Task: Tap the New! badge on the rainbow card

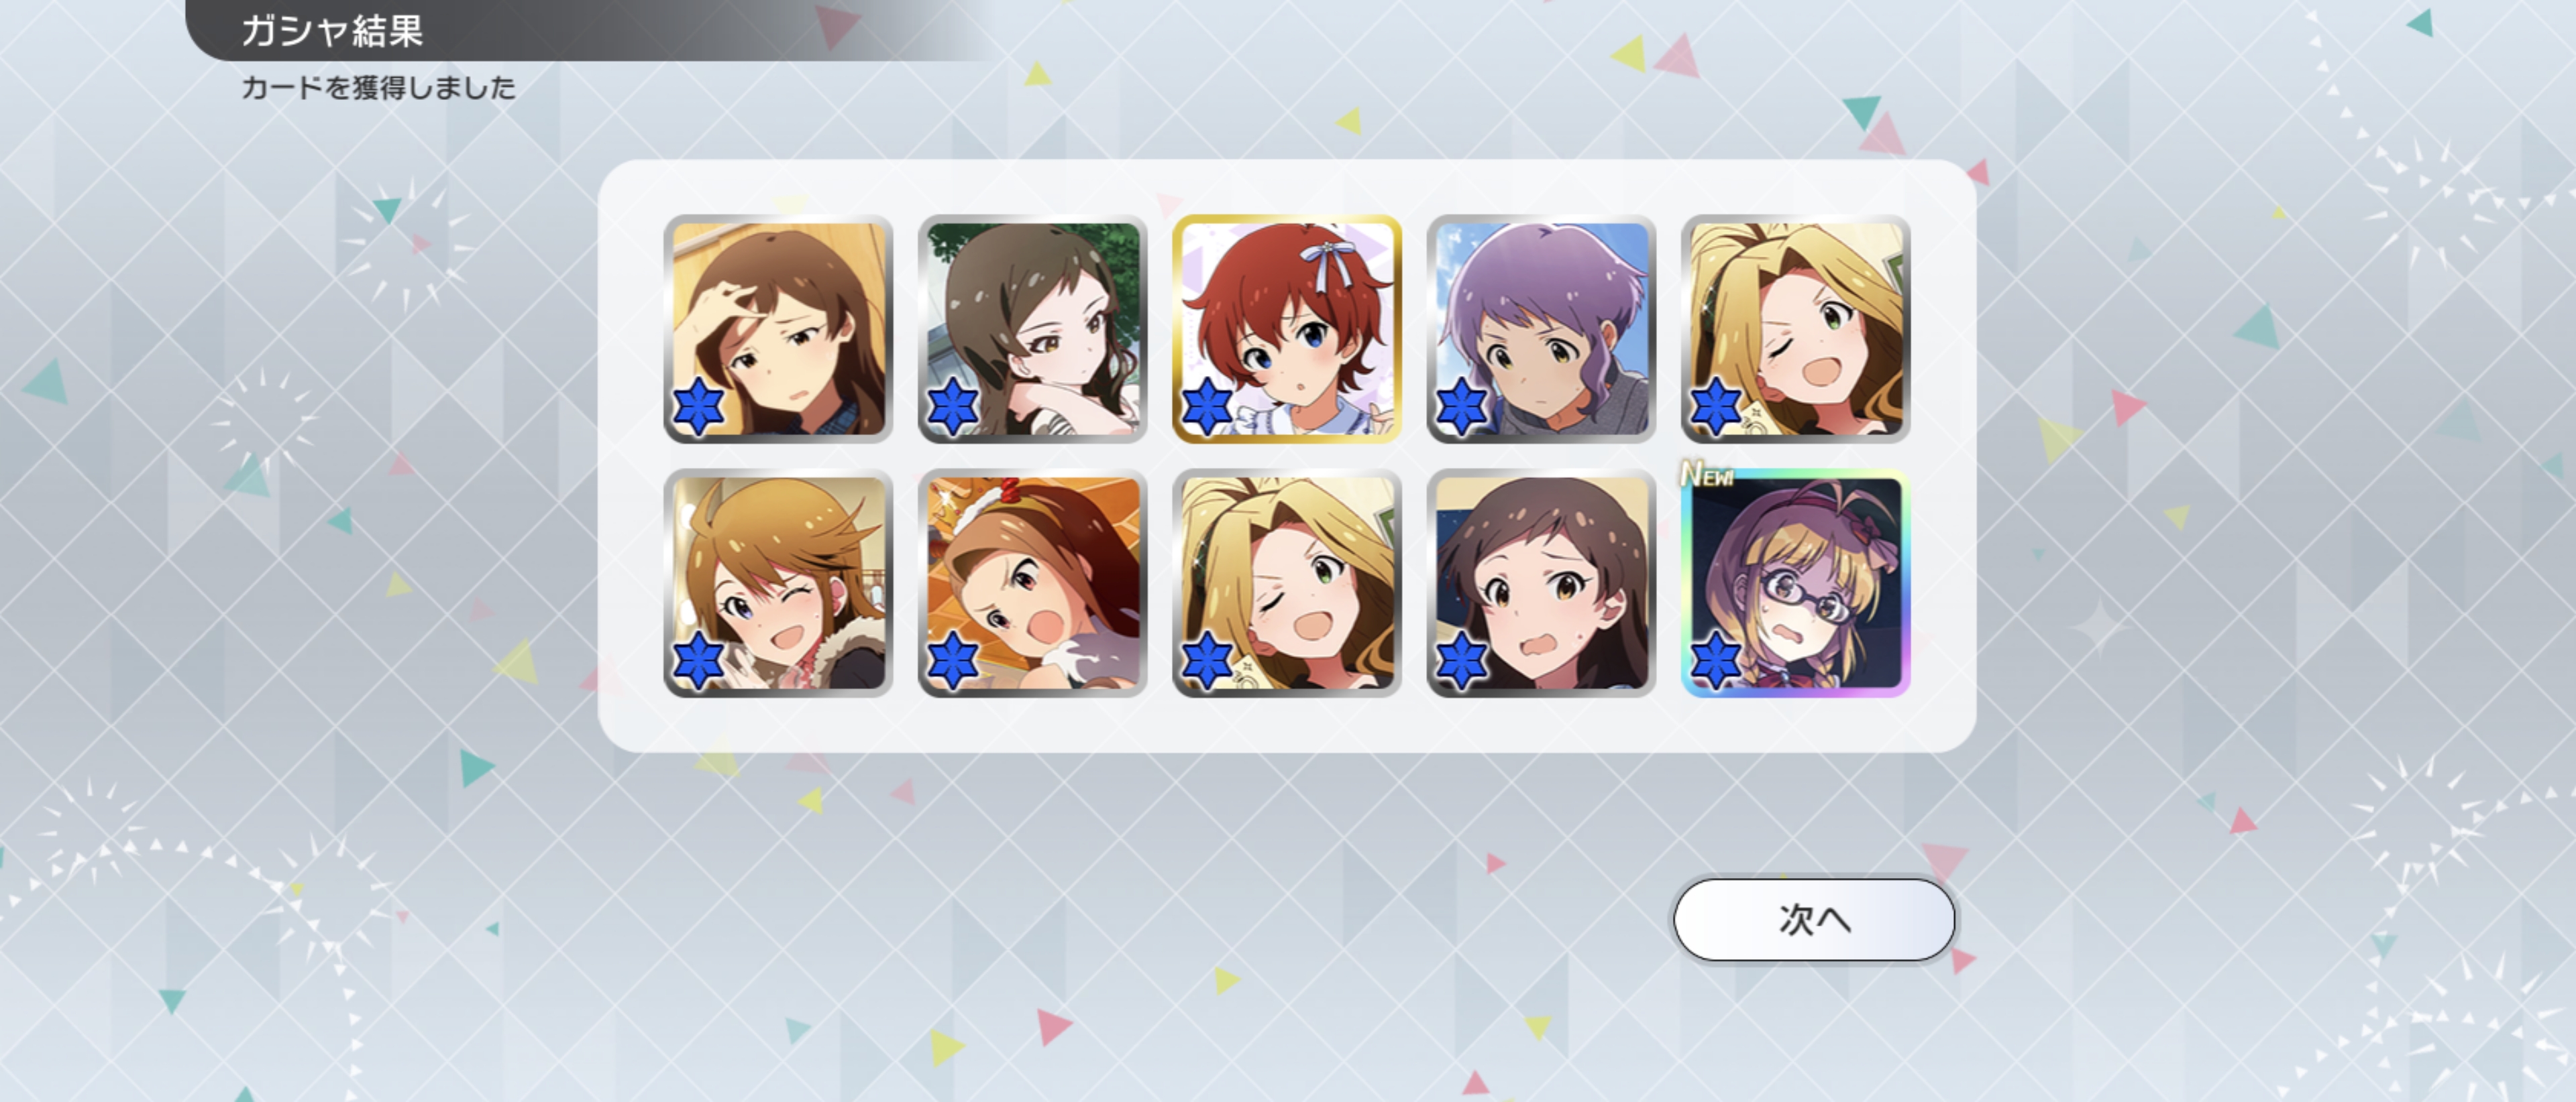Action: [x=1708, y=473]
